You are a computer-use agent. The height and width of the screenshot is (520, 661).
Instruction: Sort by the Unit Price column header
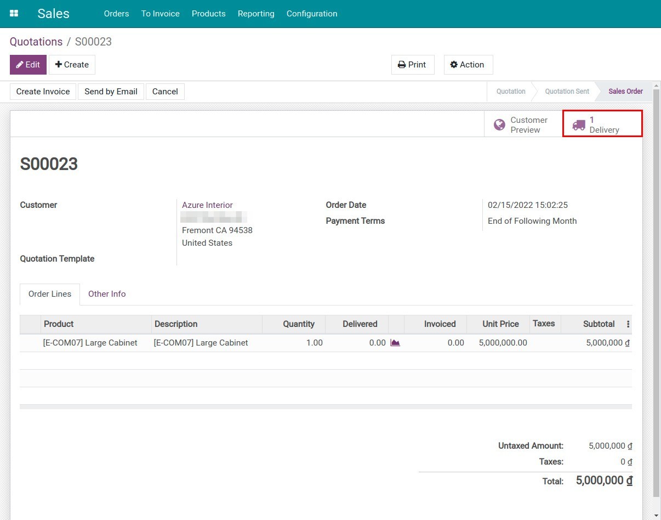(498, 324)
